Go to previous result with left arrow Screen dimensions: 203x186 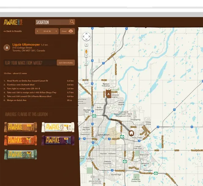[x=37, y=31]
